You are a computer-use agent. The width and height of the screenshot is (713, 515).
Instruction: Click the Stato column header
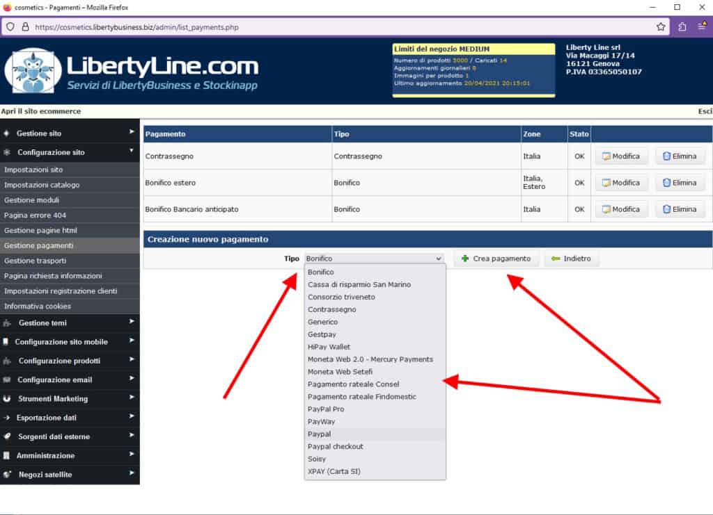point(579,134)
